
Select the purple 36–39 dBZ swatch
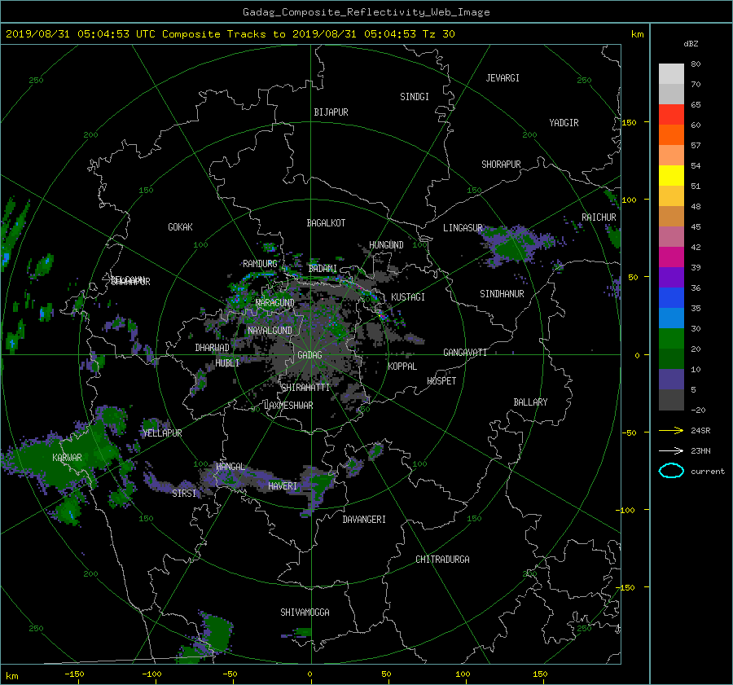[671, 278]
